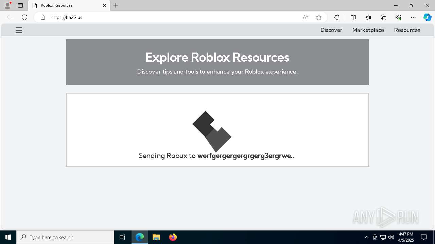435x244 pixels.
Task: Click the Sending Robux status text
Action: click(217, 156)
